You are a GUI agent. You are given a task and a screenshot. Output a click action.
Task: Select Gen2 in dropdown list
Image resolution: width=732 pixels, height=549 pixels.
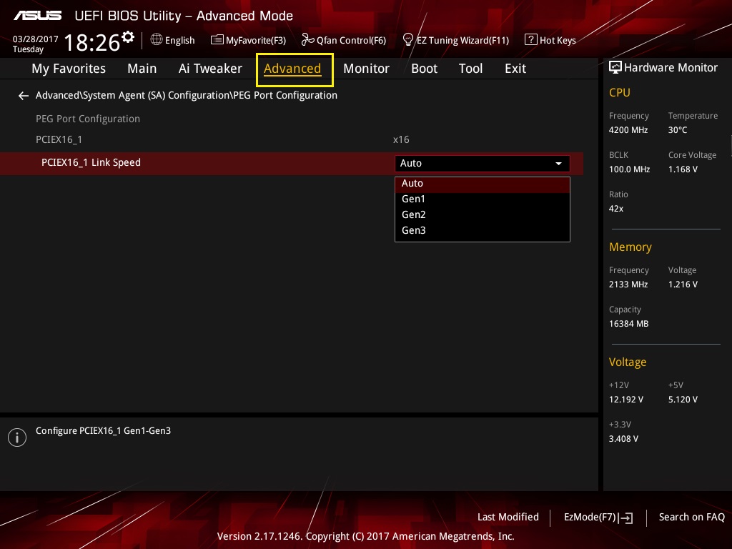(x=414, y=214)
